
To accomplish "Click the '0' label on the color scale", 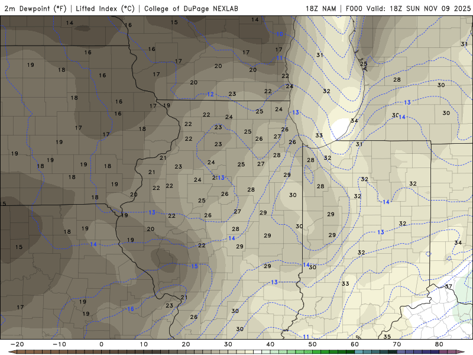I will pos(101,344).
